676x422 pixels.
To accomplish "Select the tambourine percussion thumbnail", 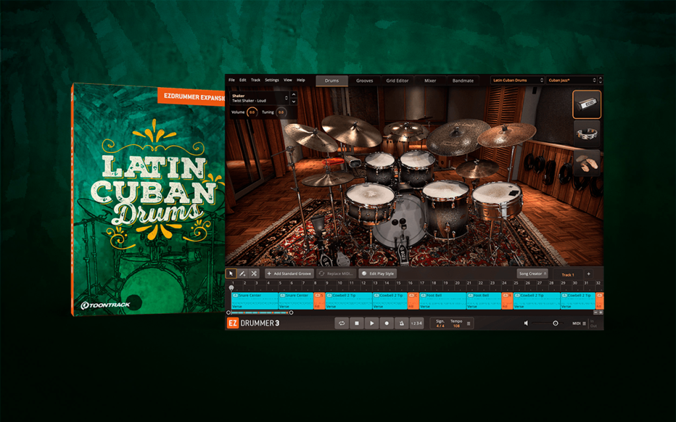I will (587, 133).
